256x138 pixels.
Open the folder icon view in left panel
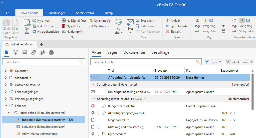[x=52, y=52]
